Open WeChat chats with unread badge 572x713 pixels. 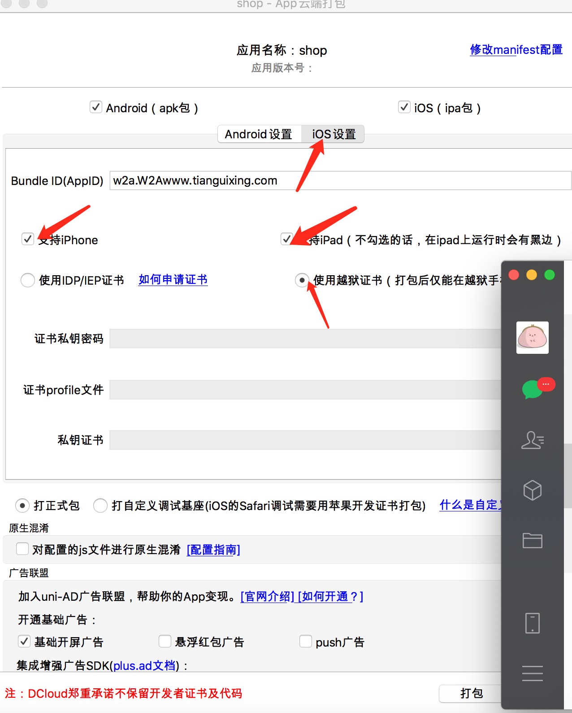538,388
